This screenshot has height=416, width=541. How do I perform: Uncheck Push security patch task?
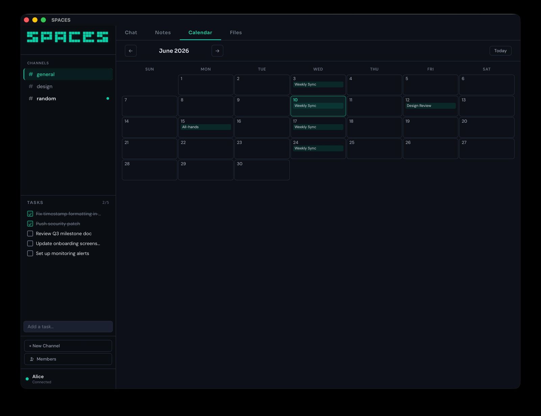[x=30, y=224]
